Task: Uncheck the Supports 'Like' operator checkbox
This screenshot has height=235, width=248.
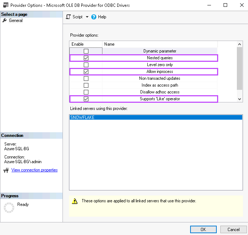Action: pyautogui.click(x=86, y=99)
